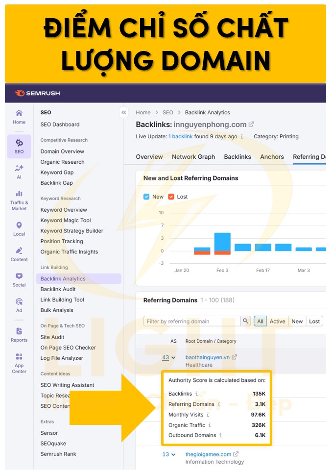
Task: Open Semrush Rank menu item
Action: tap(58, 454)
